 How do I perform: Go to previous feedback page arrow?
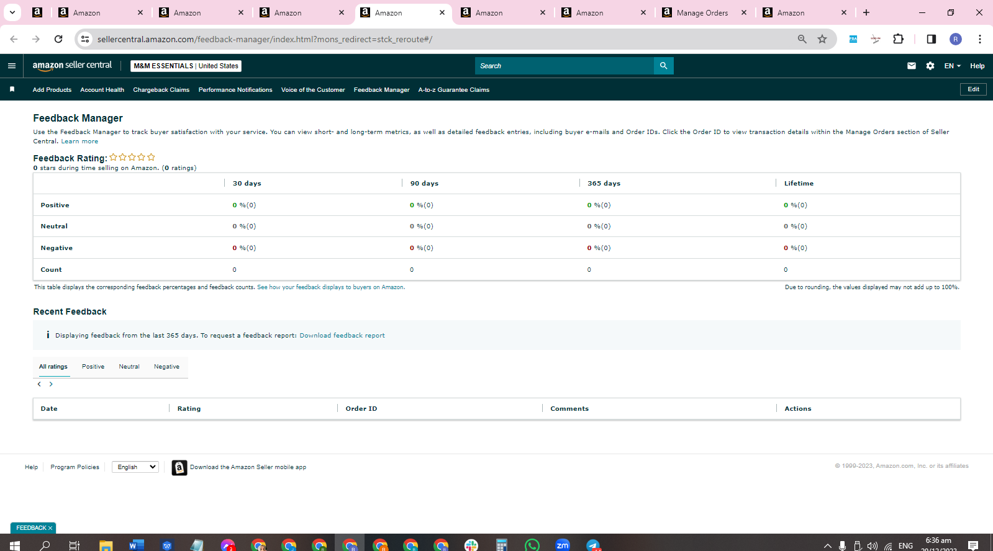(39, 384)
